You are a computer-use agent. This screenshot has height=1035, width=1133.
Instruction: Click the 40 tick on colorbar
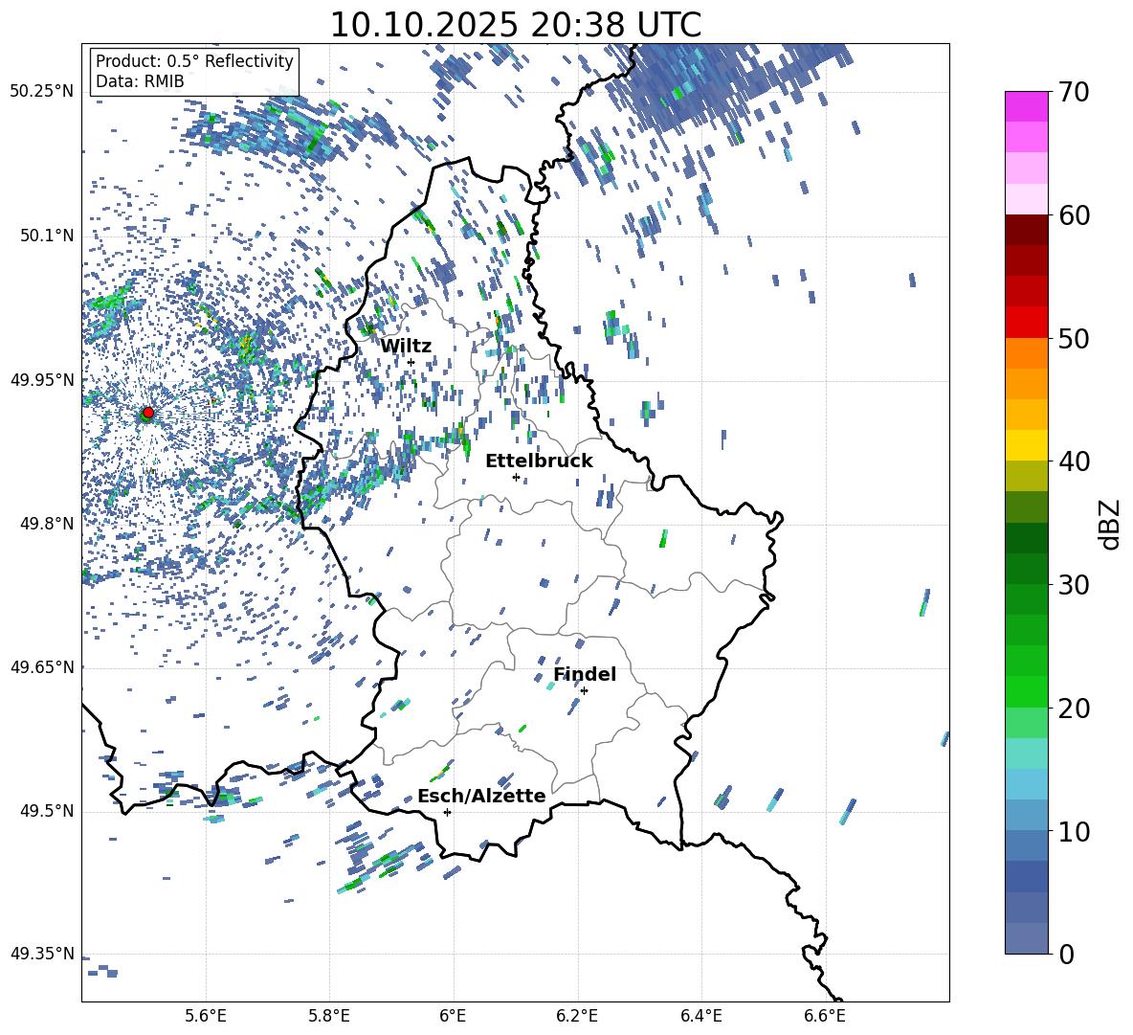tap(1073, 461)
